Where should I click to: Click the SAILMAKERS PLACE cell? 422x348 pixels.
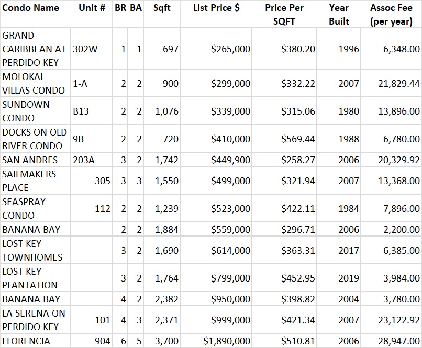click(x=29, y=181)
